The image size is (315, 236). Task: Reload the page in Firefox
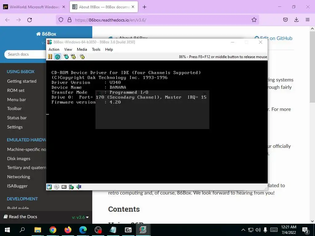(30, 20)
